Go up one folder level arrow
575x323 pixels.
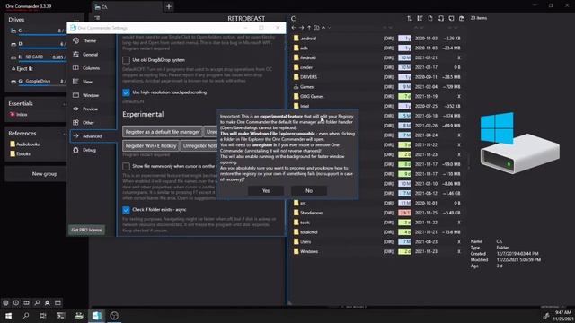309,28
